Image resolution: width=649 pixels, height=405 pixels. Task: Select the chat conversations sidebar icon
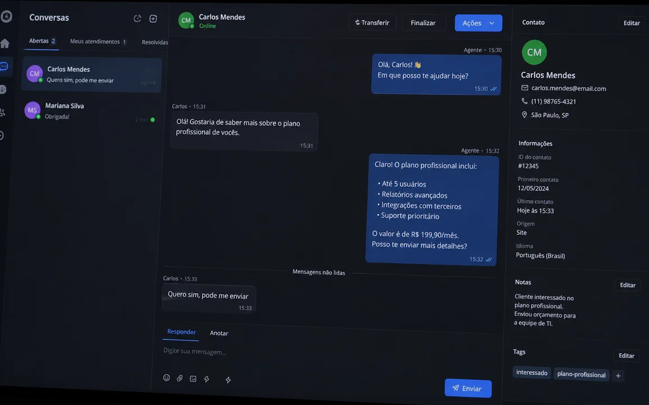point(4,66)
